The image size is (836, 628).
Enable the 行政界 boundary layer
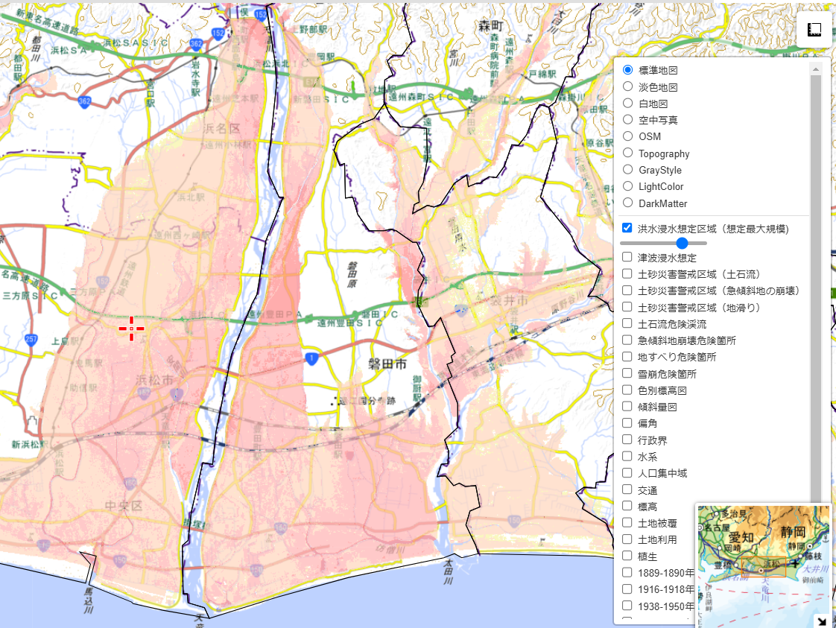(627, 440)
